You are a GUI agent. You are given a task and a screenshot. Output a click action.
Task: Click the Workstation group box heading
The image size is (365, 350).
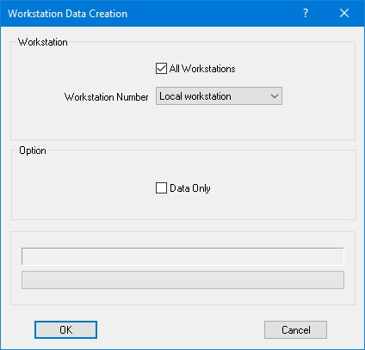click(43, 42)
